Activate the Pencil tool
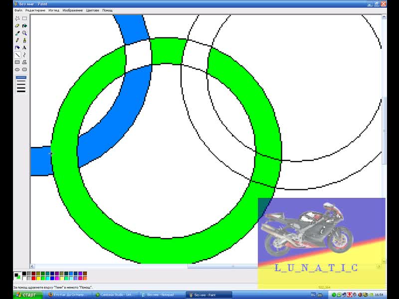 coord(17,40)
